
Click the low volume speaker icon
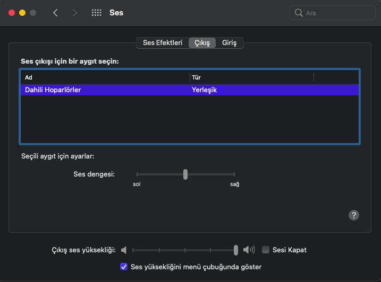tap(124, 250)
